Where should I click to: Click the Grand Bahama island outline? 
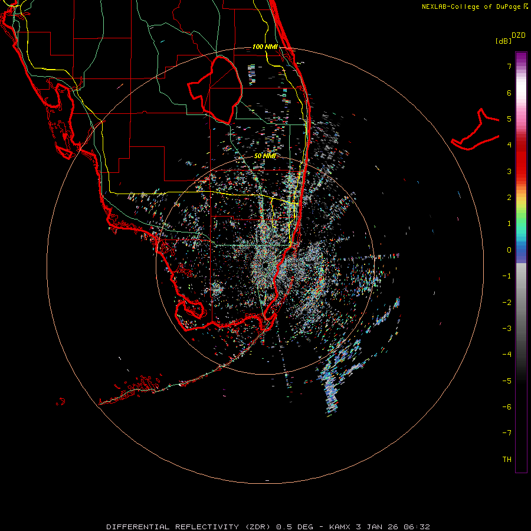tap(475, 129)
